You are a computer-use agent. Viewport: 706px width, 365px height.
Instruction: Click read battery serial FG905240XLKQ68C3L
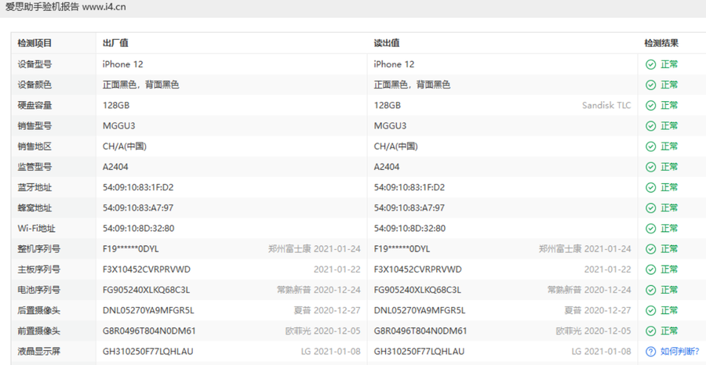pyautogui.click(x=417, y=290)
